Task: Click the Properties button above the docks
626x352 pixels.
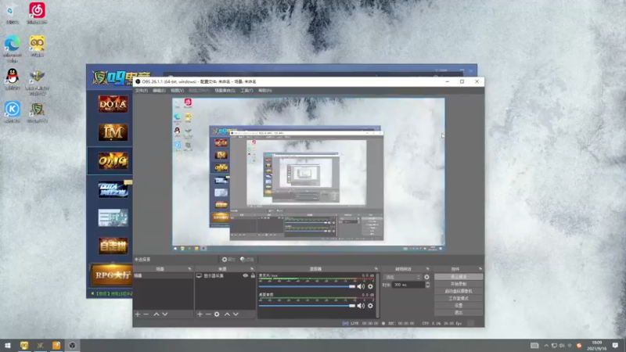Action: (x=228, y=260)
